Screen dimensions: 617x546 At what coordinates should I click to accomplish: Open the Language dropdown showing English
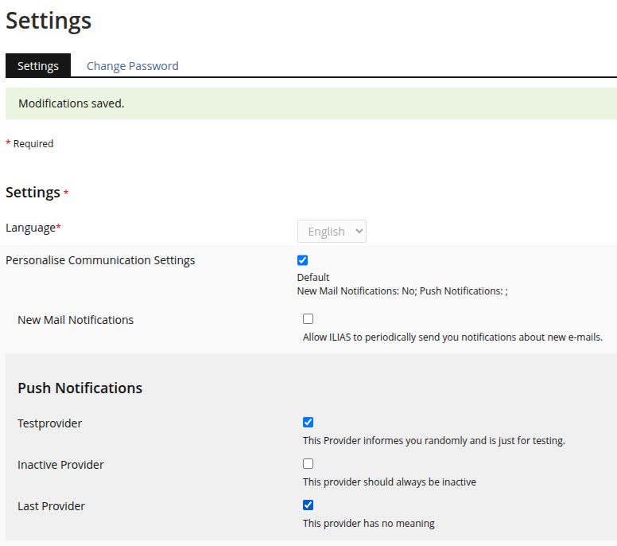[332, 232]
